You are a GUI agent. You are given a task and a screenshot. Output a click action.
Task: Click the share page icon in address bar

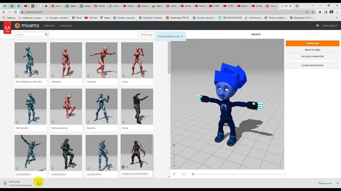[307, 12]
